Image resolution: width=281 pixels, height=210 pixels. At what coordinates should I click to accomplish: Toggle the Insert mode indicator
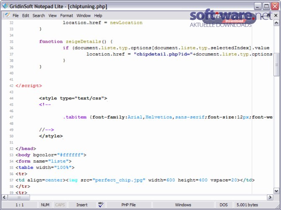[x=82, y=205]
